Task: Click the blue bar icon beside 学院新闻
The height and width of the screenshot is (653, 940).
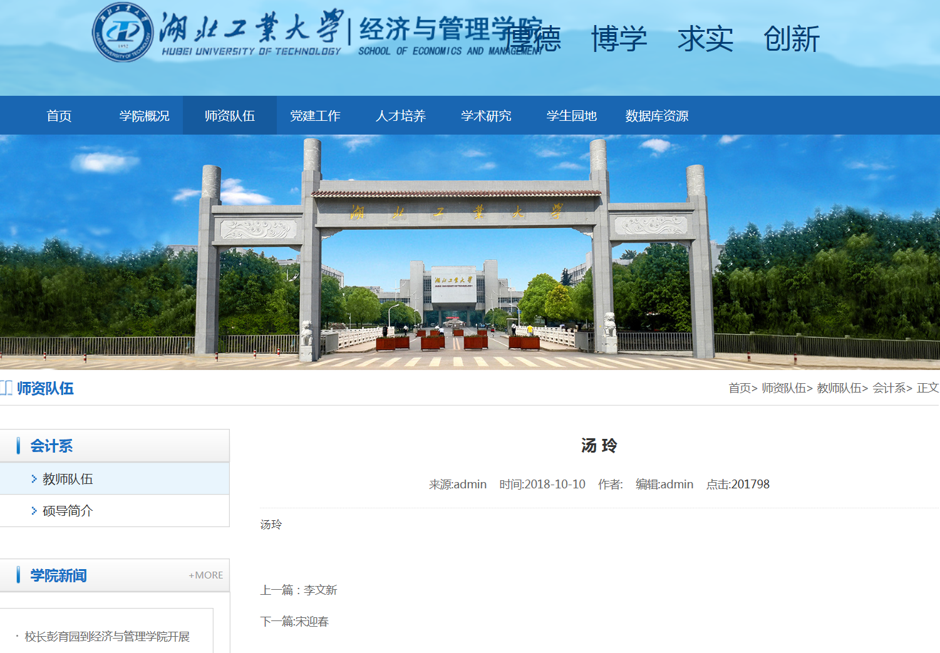Action: (19, 575)
